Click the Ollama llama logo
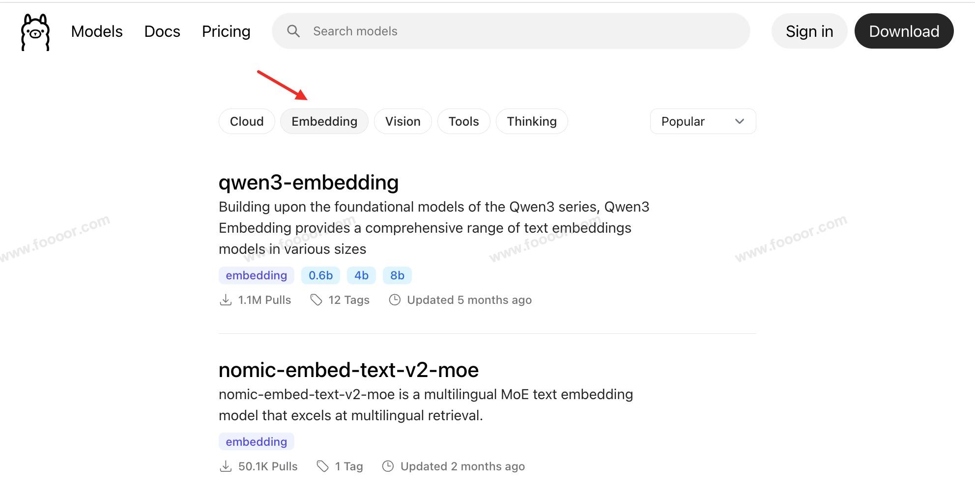This screenshot has height=487, width=975. [35, 32]
